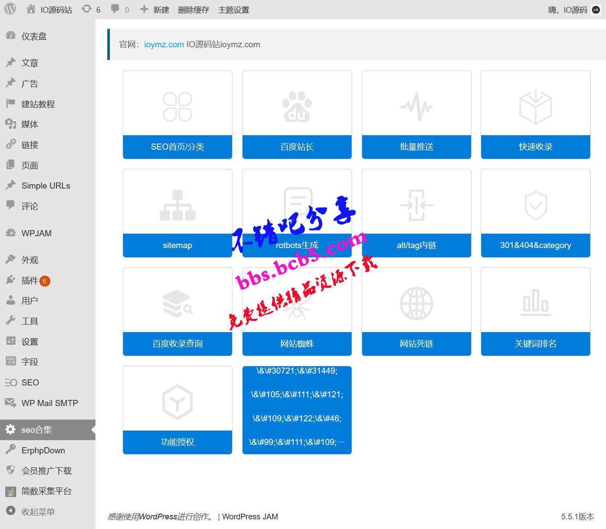606x529 pixels.
Task: Click the SEO首页/分类 blue button
Action: 177,147
